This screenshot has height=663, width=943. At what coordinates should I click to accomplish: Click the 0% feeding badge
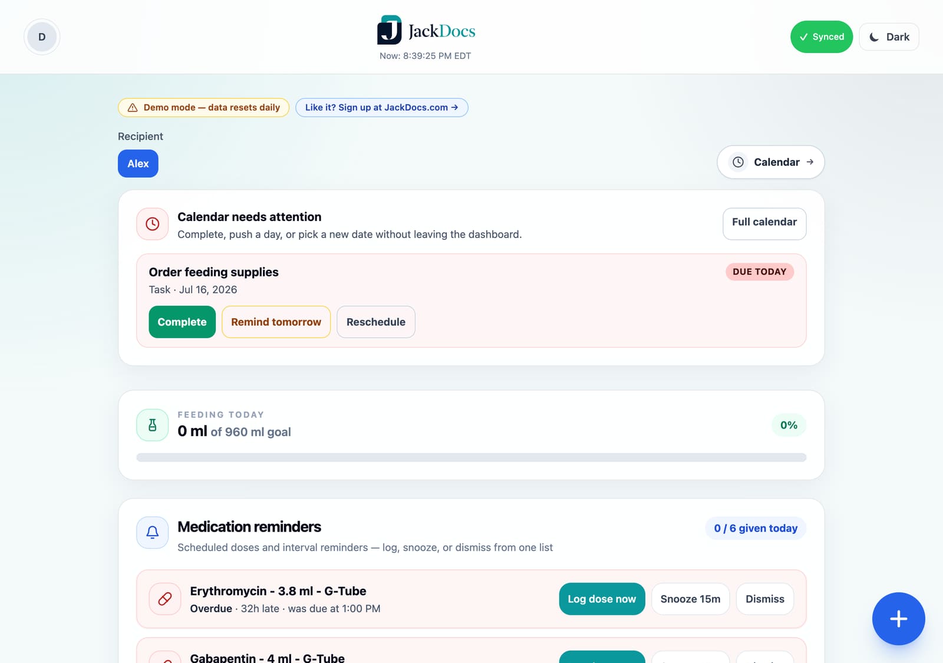(x=789, y=425)
